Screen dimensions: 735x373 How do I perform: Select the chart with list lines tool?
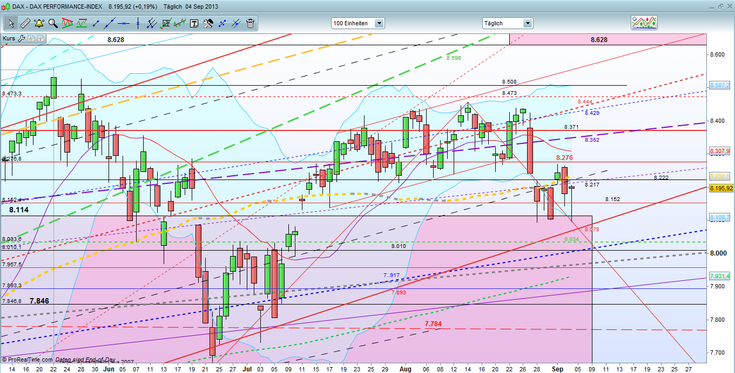coord(166,23)
